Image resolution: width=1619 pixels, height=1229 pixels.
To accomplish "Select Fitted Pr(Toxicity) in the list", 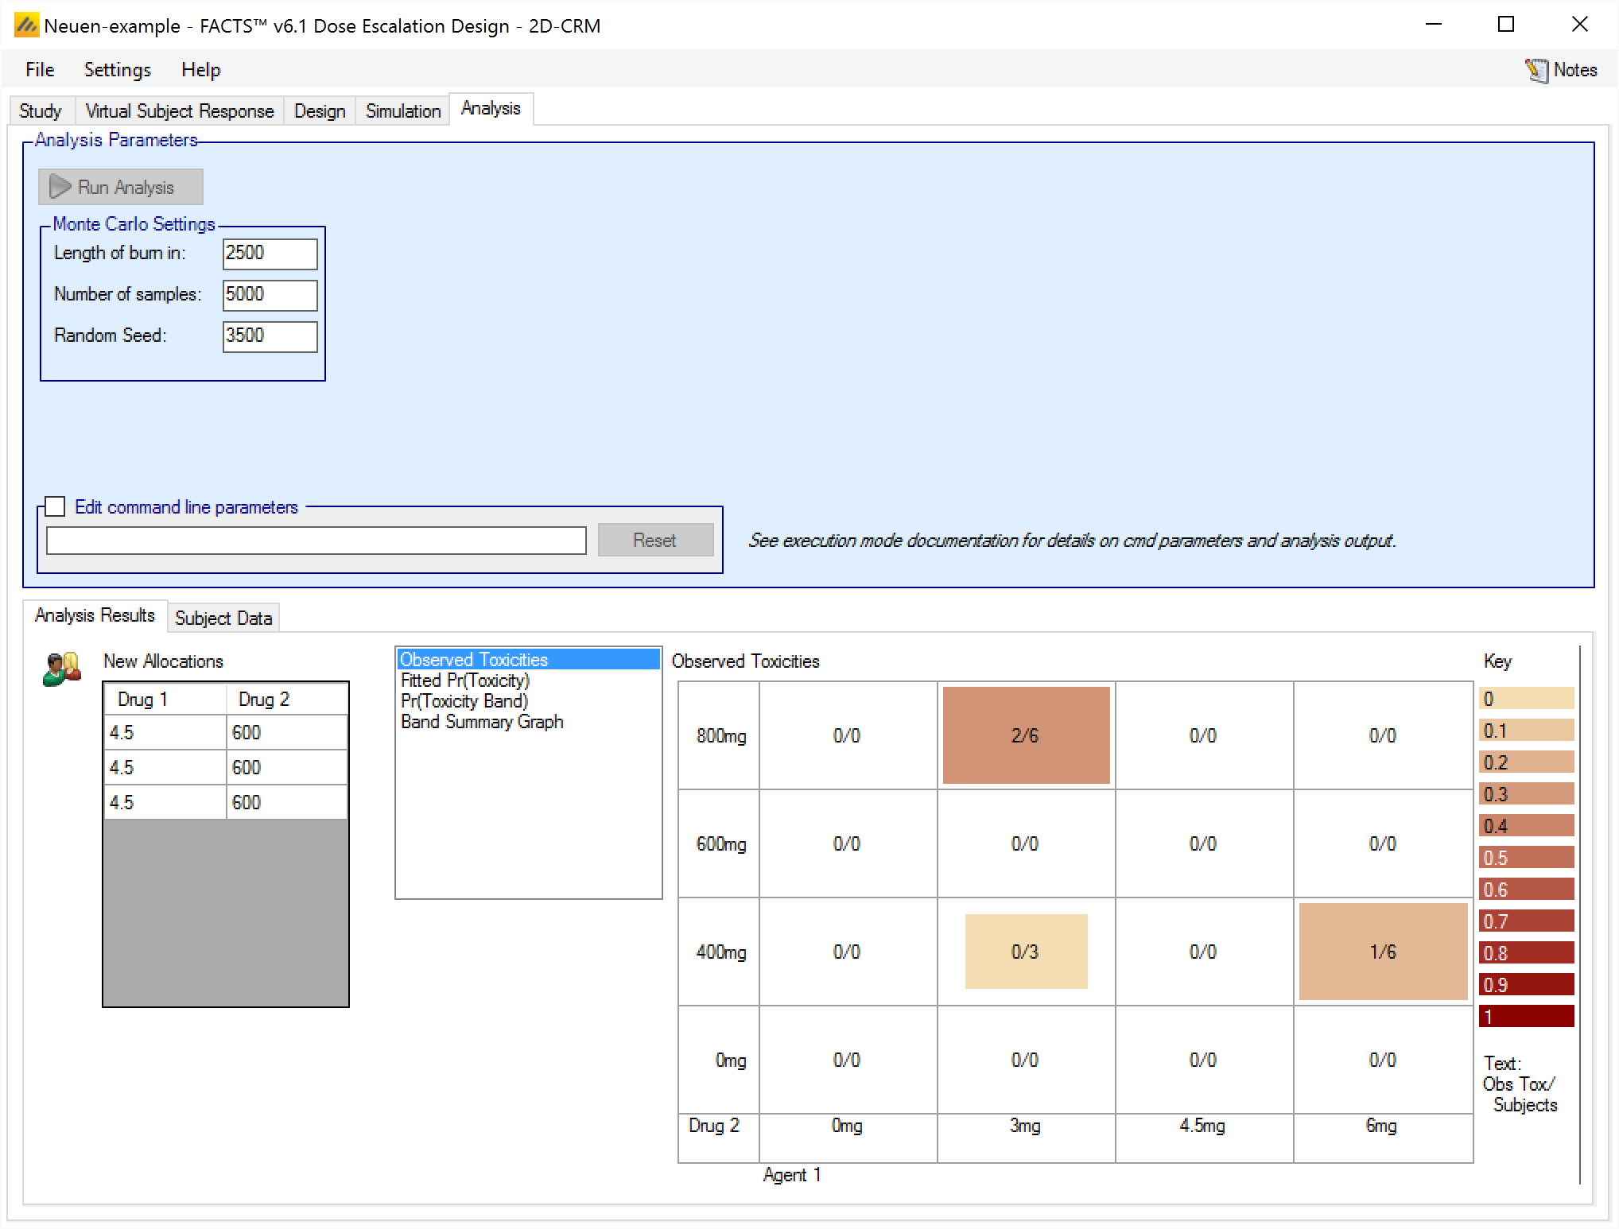I will pos(465,680).
